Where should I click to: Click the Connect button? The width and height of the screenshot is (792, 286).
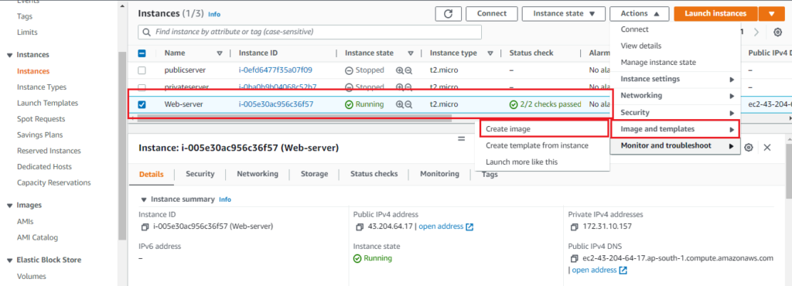point(492,14)
